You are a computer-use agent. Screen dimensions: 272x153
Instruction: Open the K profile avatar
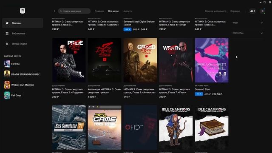point(263,11)
